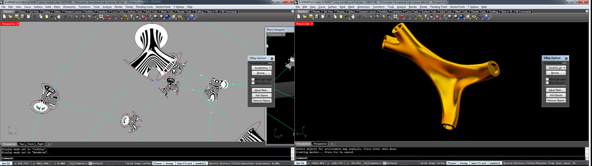The image size is (592, 166).
Task: Toggle Show isocurve checkbox in right EMap Options
Action: click(x=547, y=83)
